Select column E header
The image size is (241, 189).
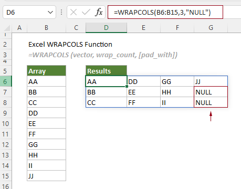(x=143, y=28)
